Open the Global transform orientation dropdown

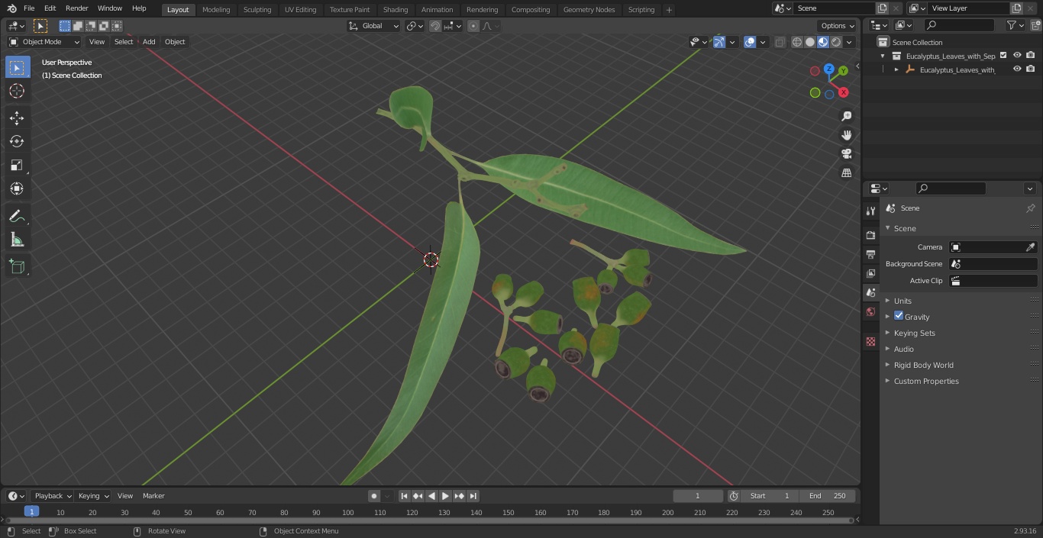pos(373,26)
